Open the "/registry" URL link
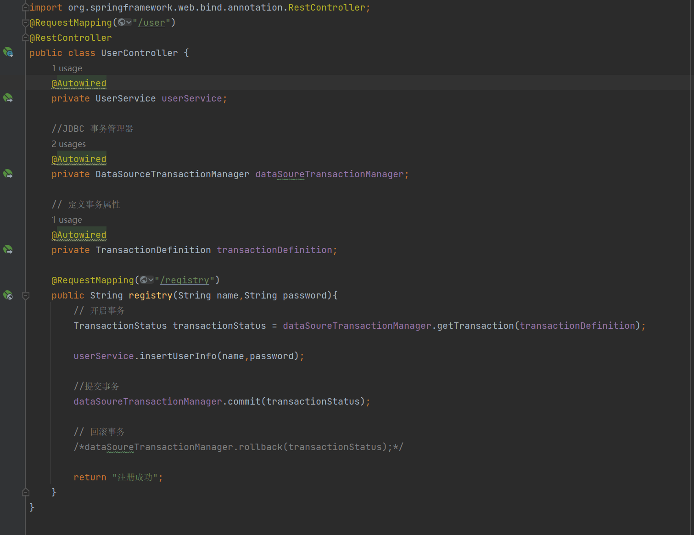 pyautogui.click(x=185, y=280)
